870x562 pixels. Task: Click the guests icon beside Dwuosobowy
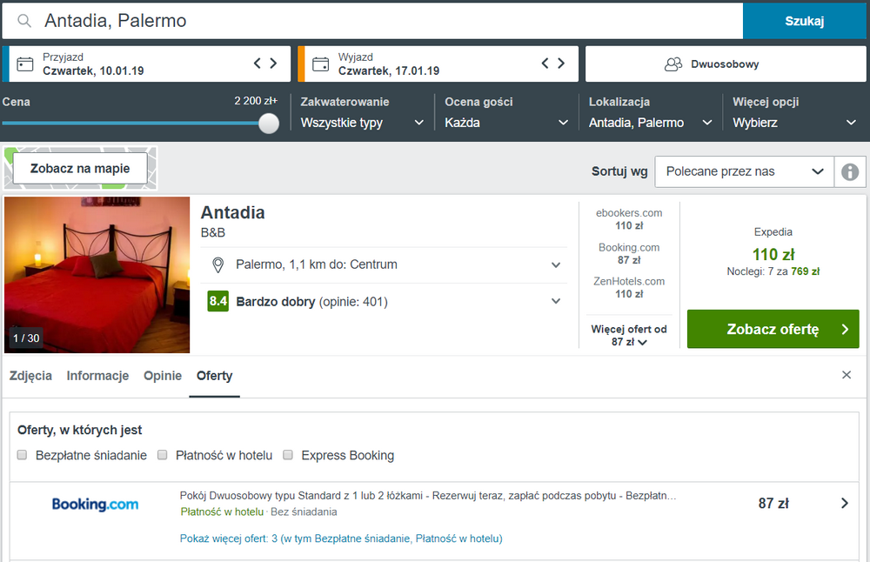[673, 64]
